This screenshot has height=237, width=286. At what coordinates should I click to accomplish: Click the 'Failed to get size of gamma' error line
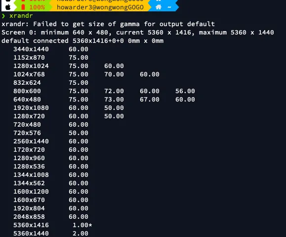click(x=108, y=24)
